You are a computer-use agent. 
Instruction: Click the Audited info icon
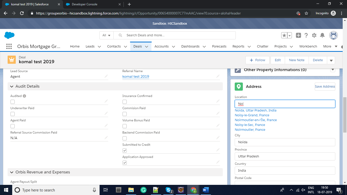pyautogui.click(x=24, y=96)
